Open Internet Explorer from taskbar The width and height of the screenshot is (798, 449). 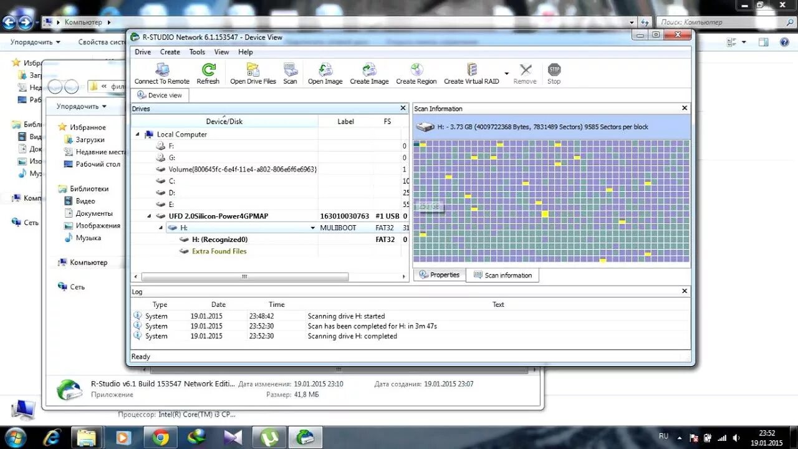50,437
